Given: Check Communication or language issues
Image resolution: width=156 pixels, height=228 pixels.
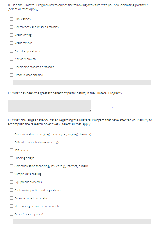Looking at the screenshot, I should click(x=12, y=134).
